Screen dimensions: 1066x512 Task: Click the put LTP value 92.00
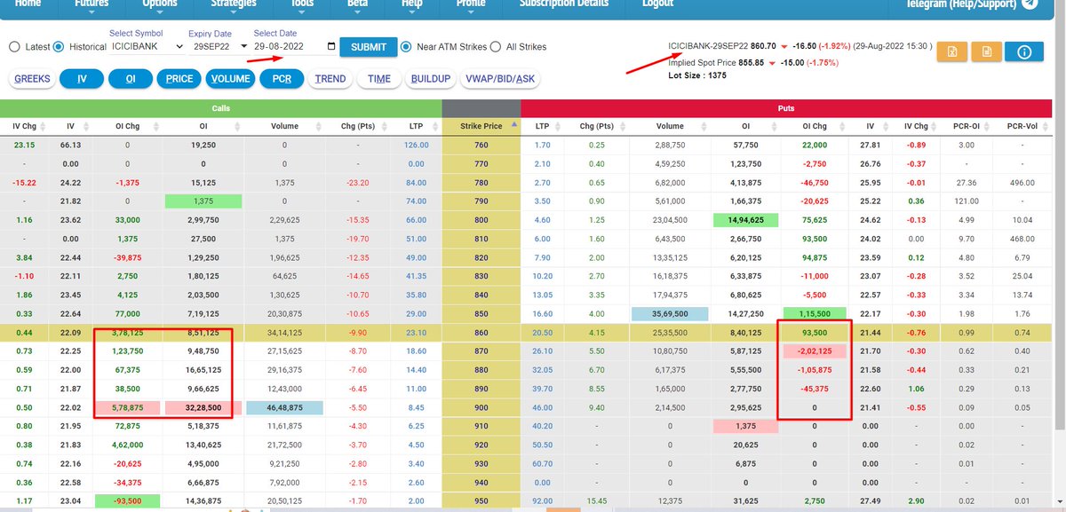point(542,500)
